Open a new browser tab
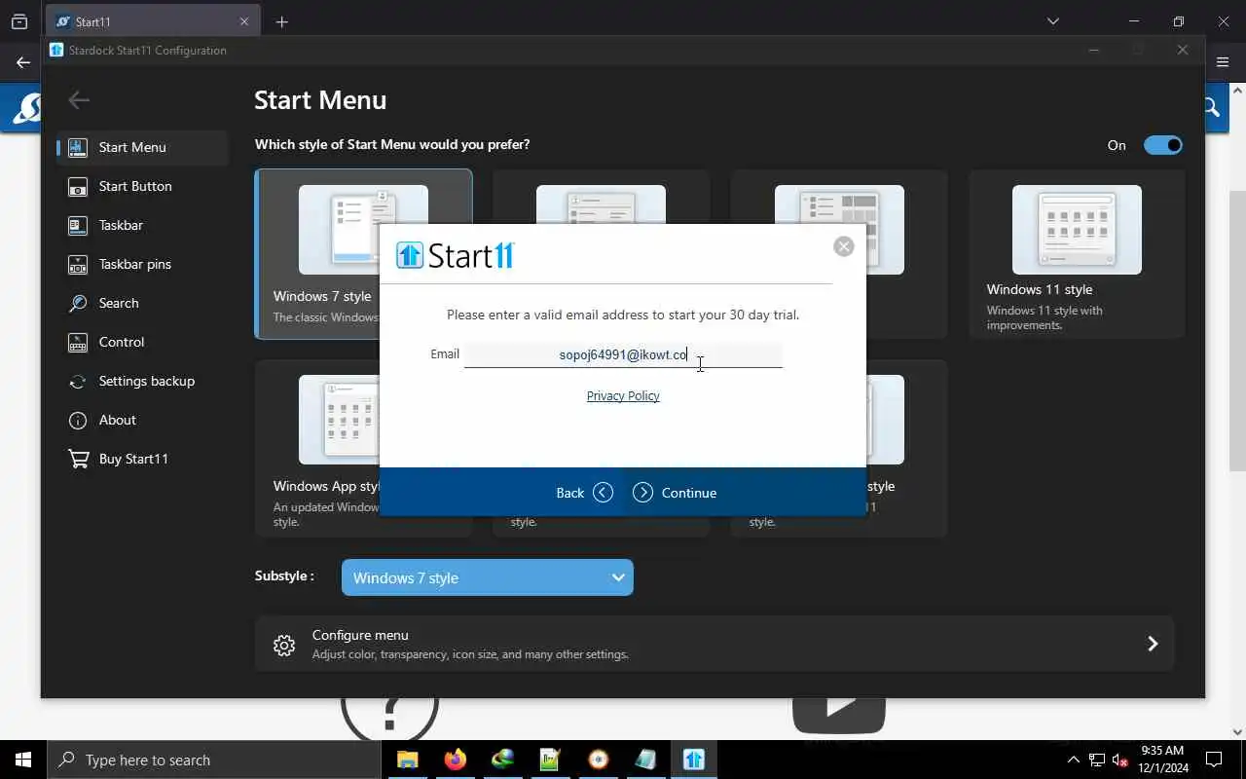Viewport: 1246px width, 779px height. (x=281, y=21)
